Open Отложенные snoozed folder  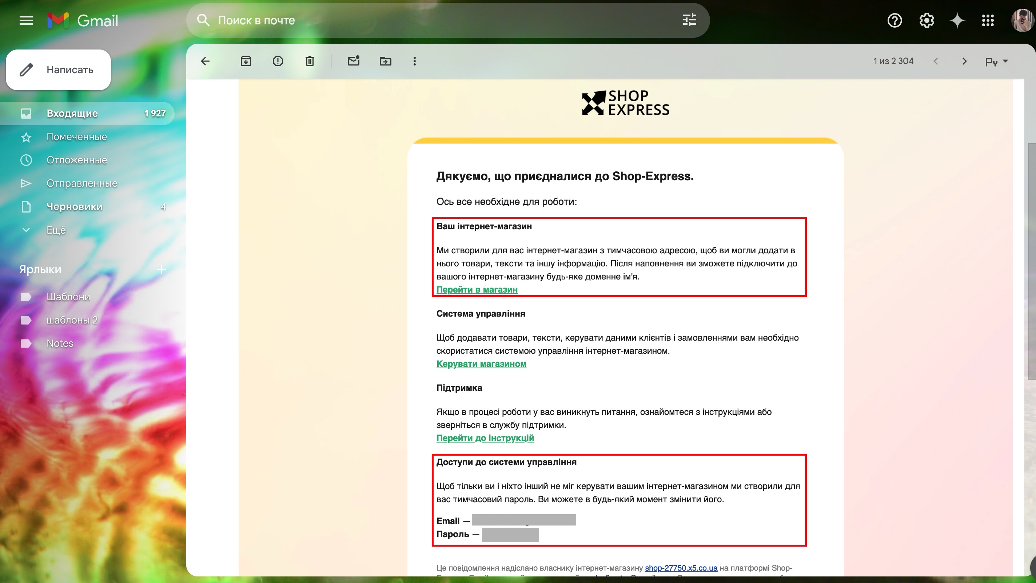coord(87,160)
